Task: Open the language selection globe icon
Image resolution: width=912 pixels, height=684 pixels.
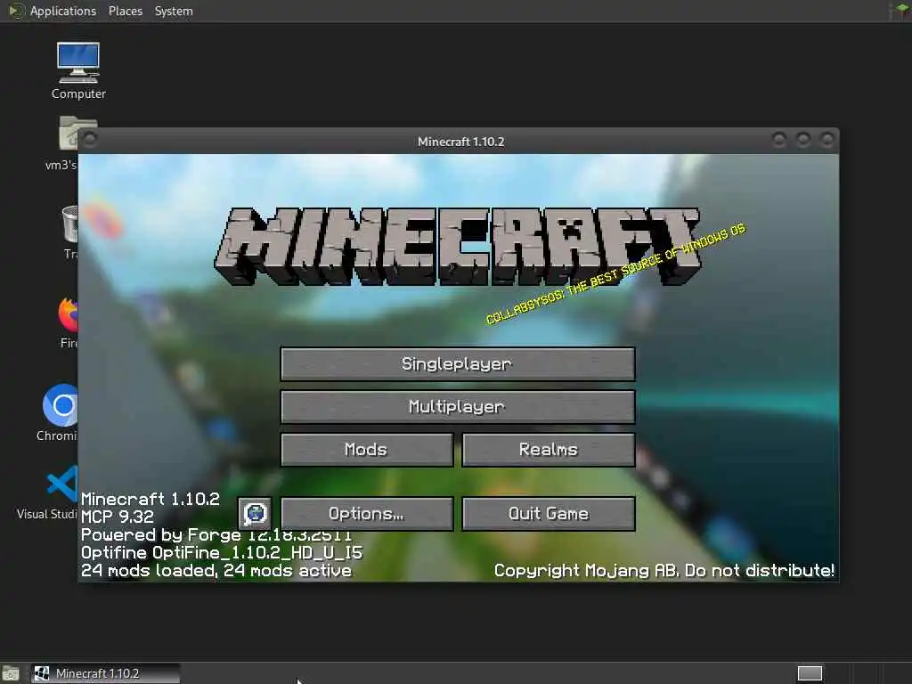Action: [x=255, y=514]
